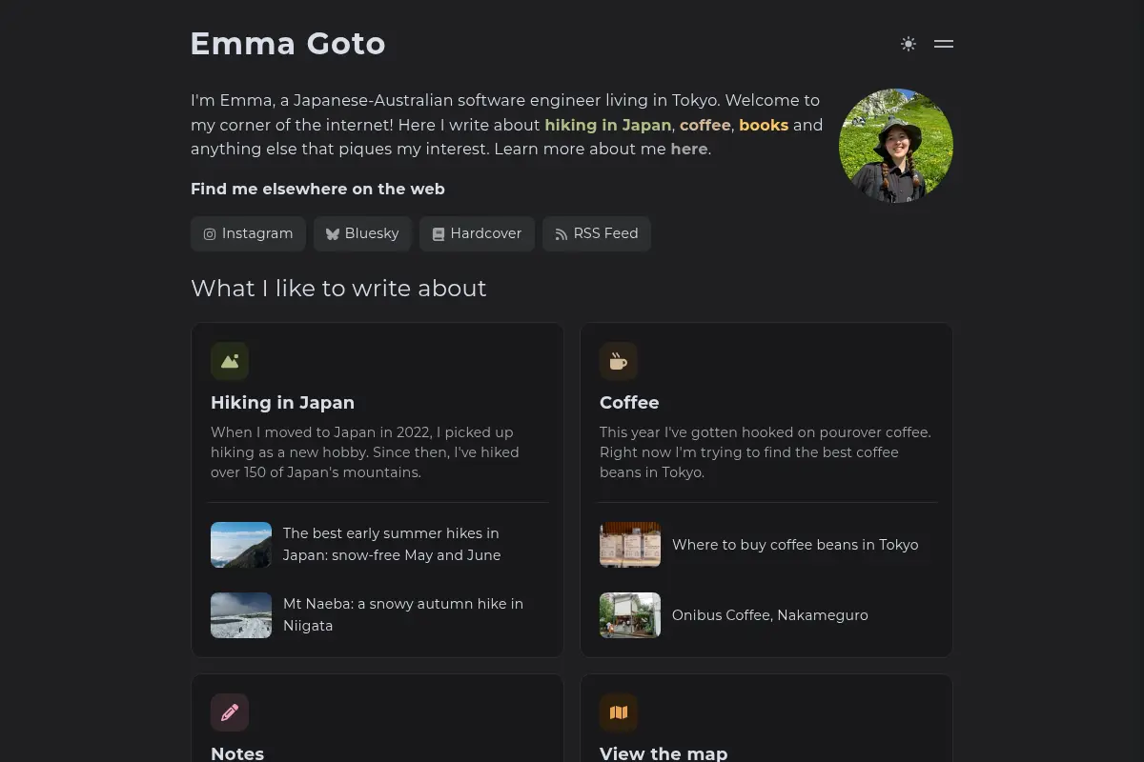Open the Coffee card heading
Screen dimensions: 1144x762
629,402
